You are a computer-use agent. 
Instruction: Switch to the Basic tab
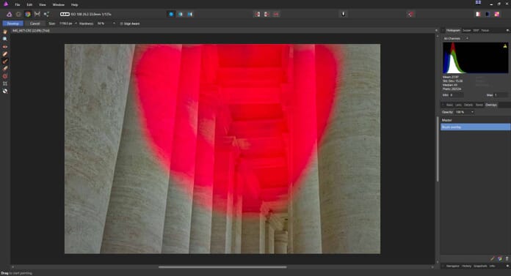pyautogui.click(x=449, y=105)
